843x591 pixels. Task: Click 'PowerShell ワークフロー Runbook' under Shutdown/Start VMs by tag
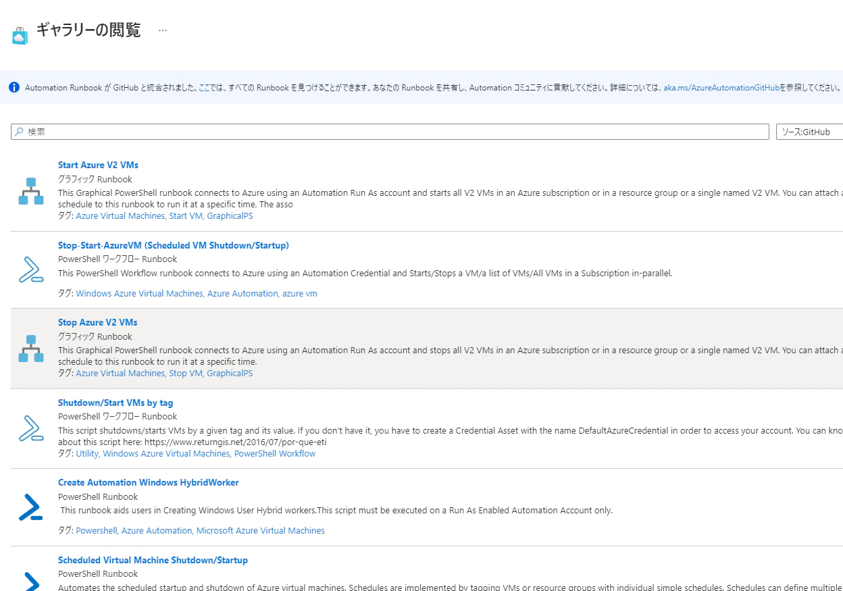118,416
